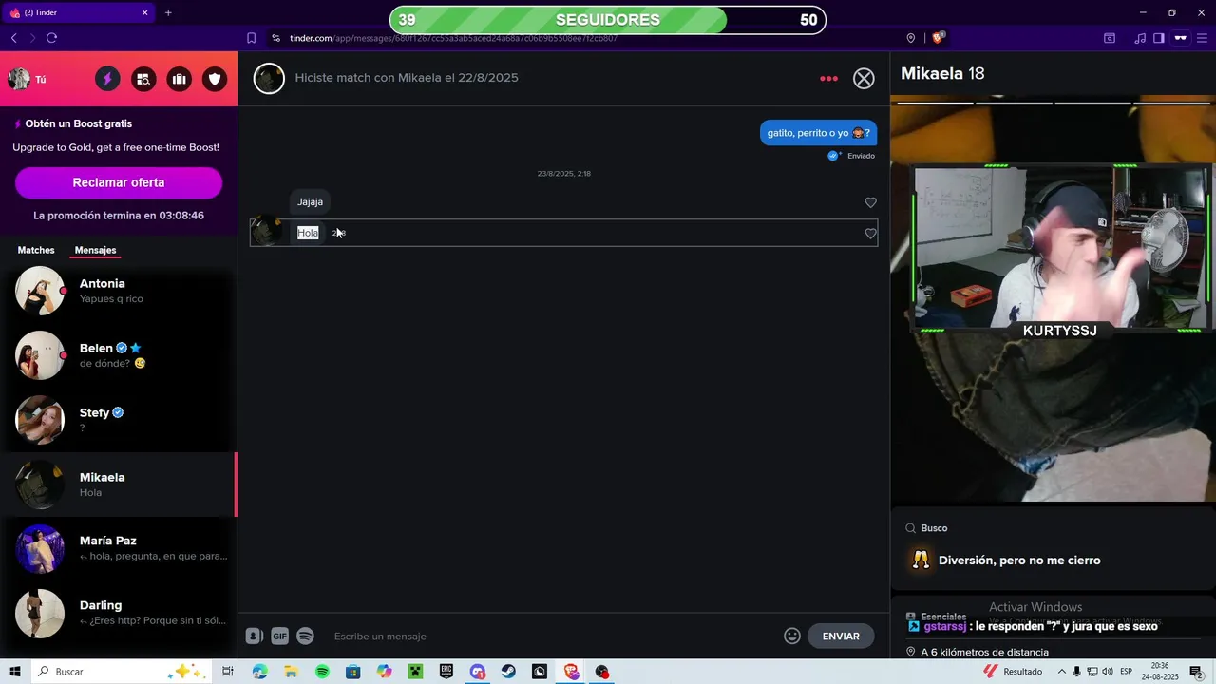
Task: Select the (2) Tinder browser tab
Action: tap(79, 12)
